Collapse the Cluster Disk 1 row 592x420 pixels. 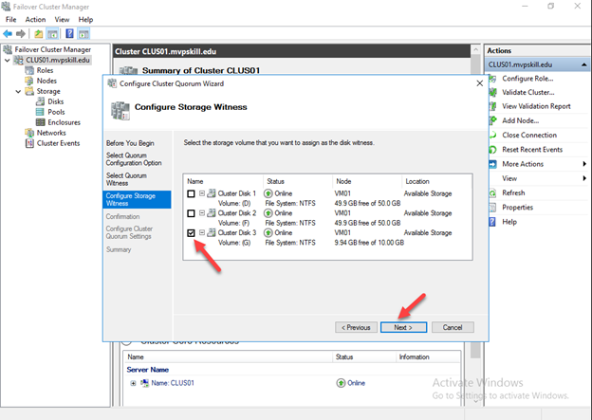(x=202, y=193)
